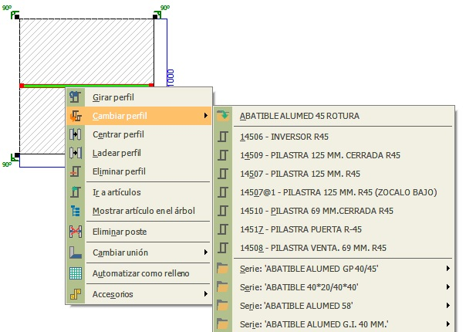Open the Cambiar perfil submenu entry
466x332 pixels.
point(139,116)
